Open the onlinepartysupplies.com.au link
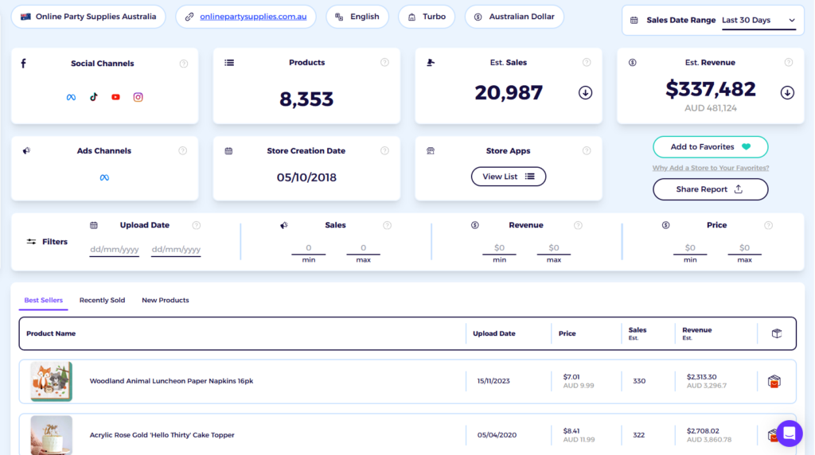The width and height of the screenshot is (815, 455). tap(253, 17)
